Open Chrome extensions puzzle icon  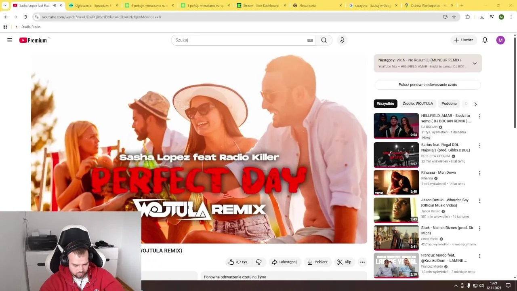click(468, 17)
